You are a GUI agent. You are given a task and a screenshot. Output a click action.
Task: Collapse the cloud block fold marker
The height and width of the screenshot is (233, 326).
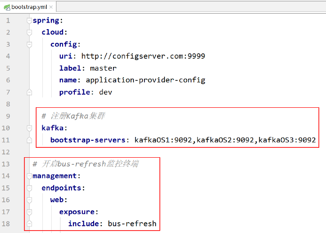coord(29,32)
